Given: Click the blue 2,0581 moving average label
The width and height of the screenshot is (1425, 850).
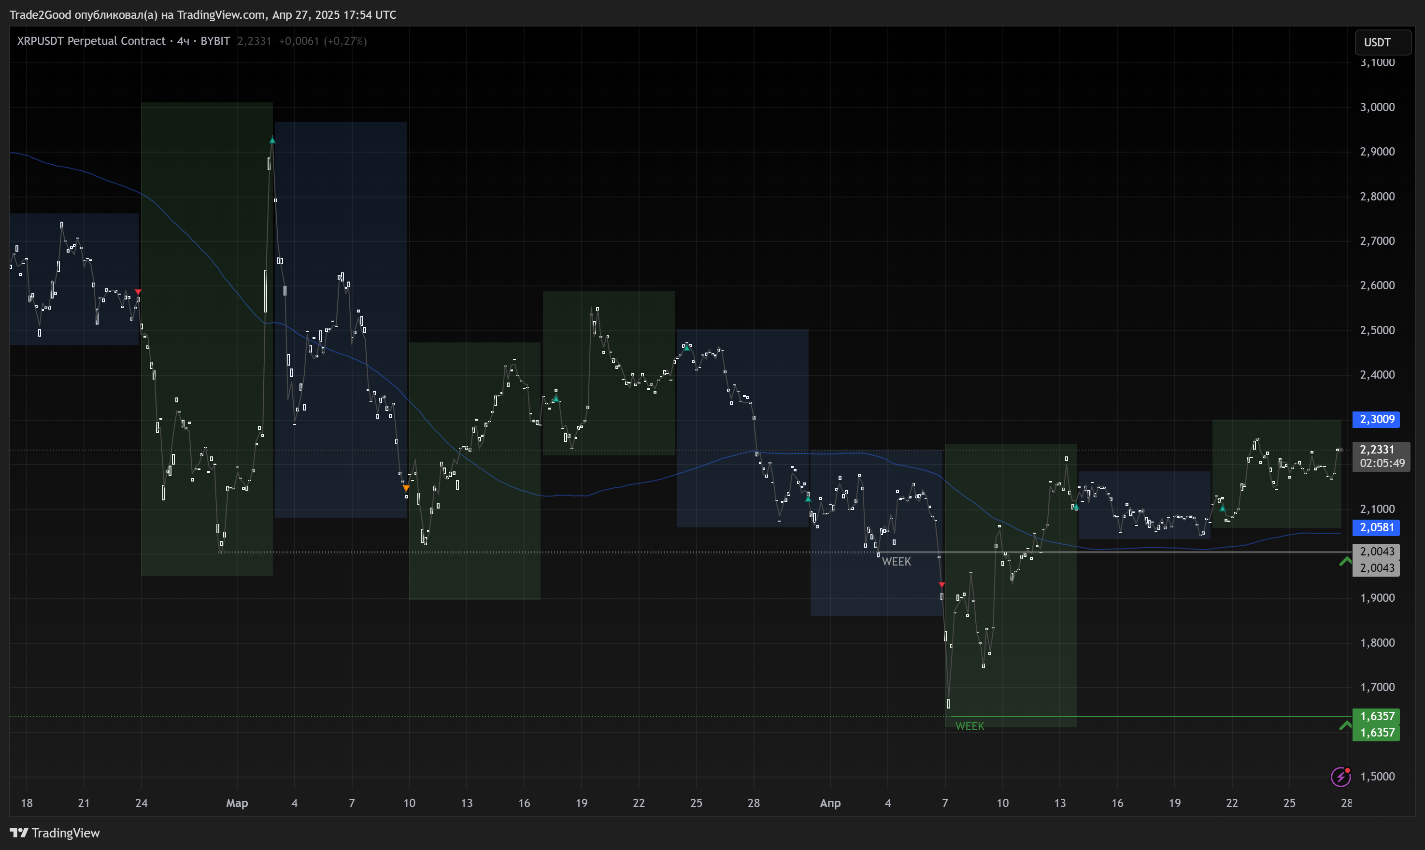Looking at the screenshot, I should point(1376,527).
